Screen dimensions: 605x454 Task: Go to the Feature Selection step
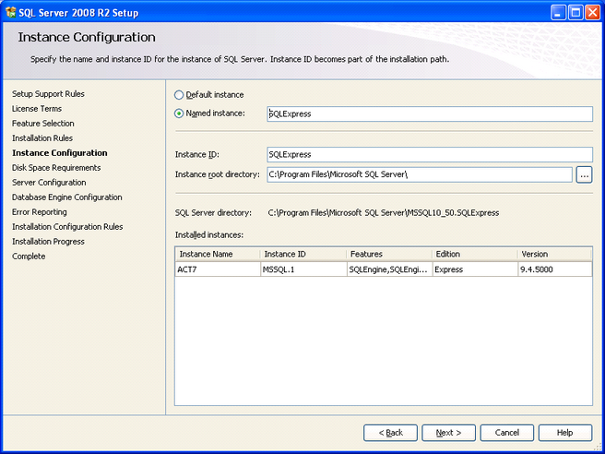tap(43, 124)
